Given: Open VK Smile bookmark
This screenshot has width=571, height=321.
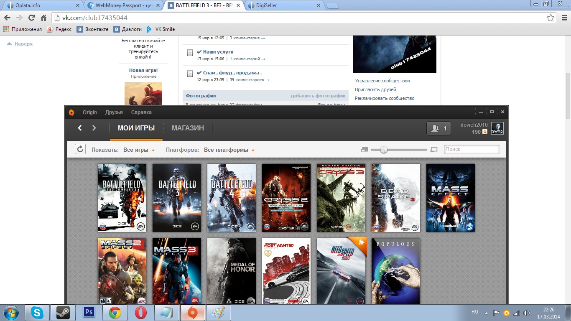Looking at the screenshot, I should pos(161,29).
